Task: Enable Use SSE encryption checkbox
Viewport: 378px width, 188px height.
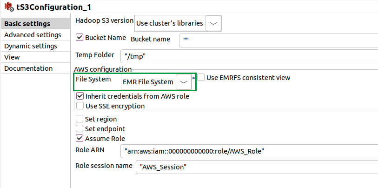Action: 80,106
